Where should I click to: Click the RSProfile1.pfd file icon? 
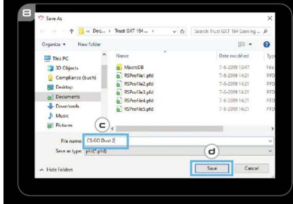coord(119,75)
